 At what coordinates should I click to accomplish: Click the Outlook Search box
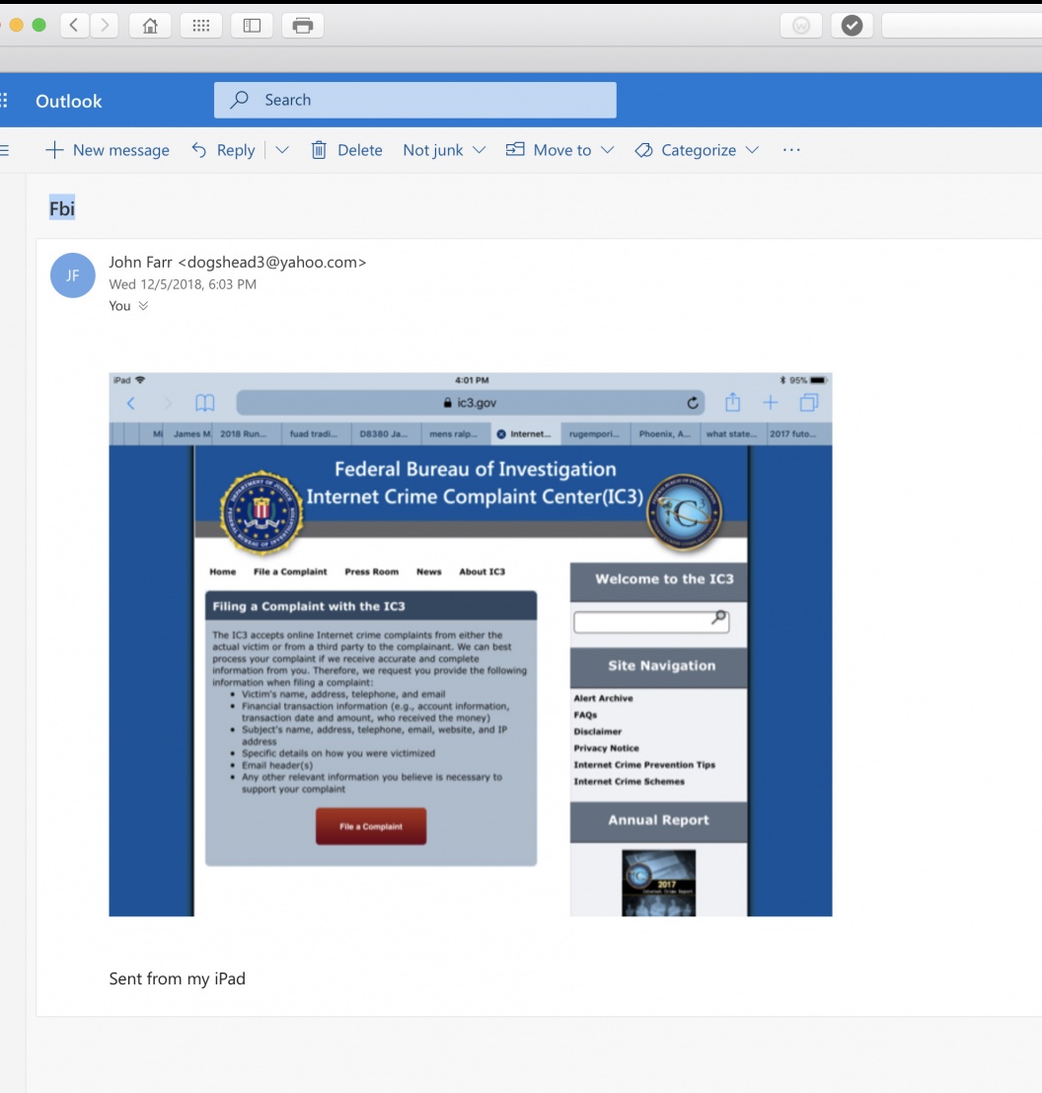click(415, 100)
